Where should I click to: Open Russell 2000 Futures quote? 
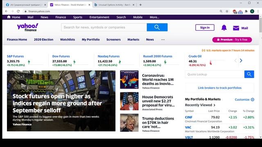pos(158,56)
